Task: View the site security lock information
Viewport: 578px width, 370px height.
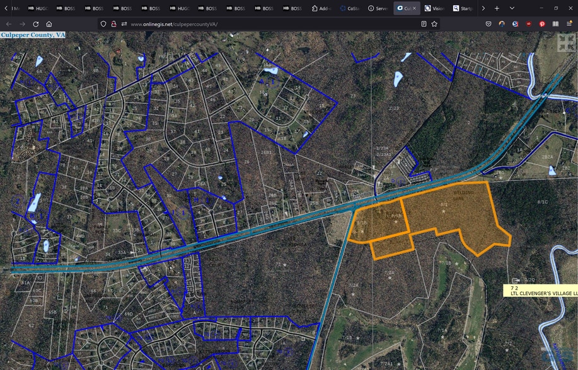Action: coord(113,24)
